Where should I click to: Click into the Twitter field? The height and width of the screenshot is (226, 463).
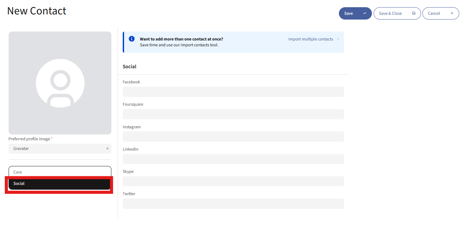pos(233,204)
